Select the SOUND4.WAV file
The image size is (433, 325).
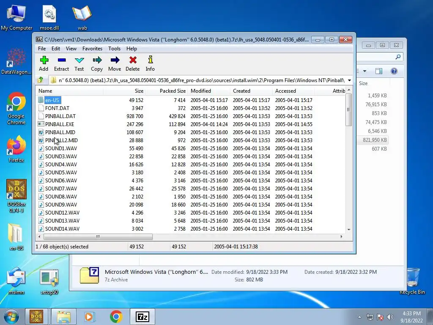click(61, 164)
